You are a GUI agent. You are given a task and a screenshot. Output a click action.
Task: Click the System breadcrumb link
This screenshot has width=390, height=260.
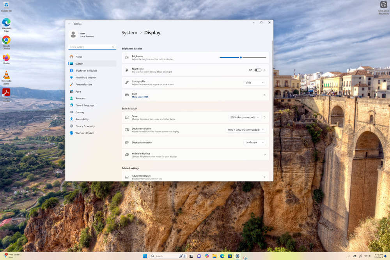129,33
